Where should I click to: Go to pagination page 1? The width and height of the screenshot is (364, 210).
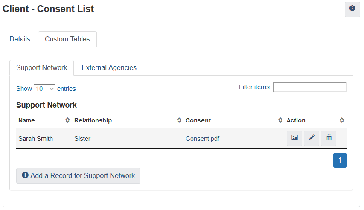click(340, 160)
